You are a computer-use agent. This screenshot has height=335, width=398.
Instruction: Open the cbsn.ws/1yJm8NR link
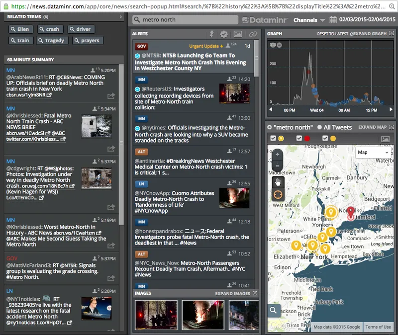29,95
